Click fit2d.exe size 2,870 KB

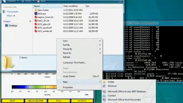(x=94, y=14)
